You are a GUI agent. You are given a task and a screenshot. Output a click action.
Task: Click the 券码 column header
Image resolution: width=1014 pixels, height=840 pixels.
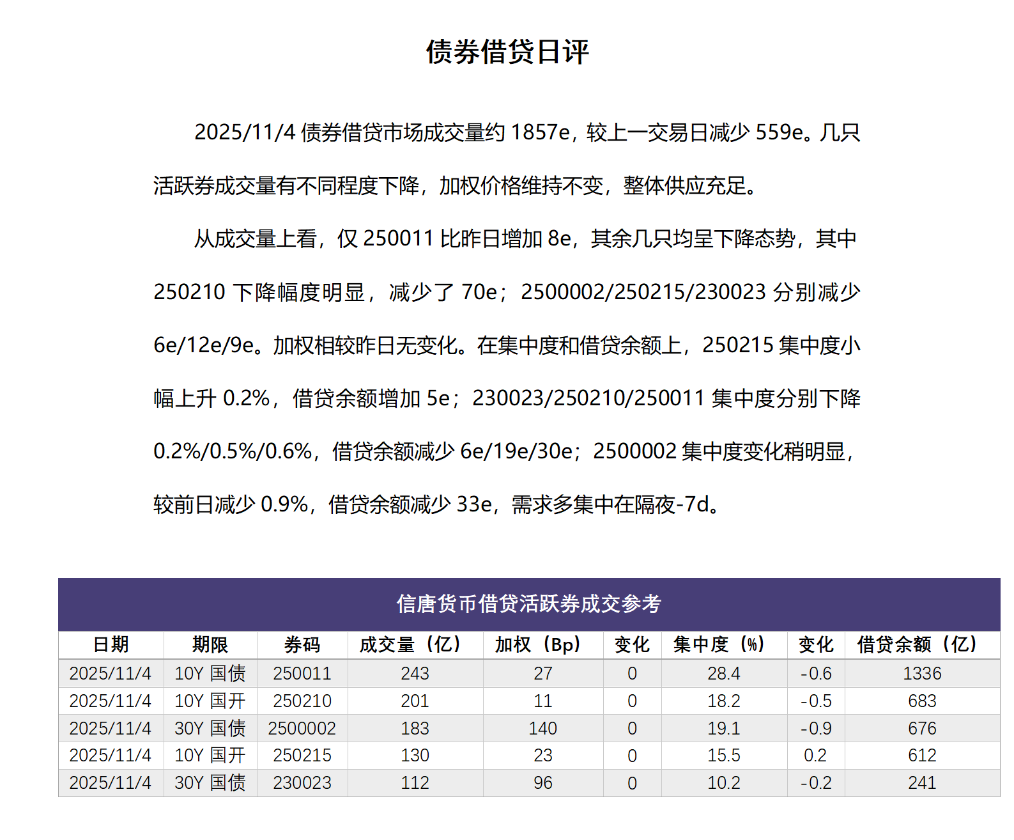(x=302, y=644)
